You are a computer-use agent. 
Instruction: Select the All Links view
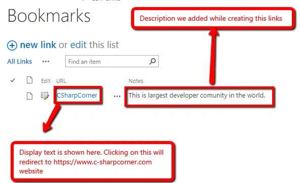pyautogui.click(x=20, y=61)
